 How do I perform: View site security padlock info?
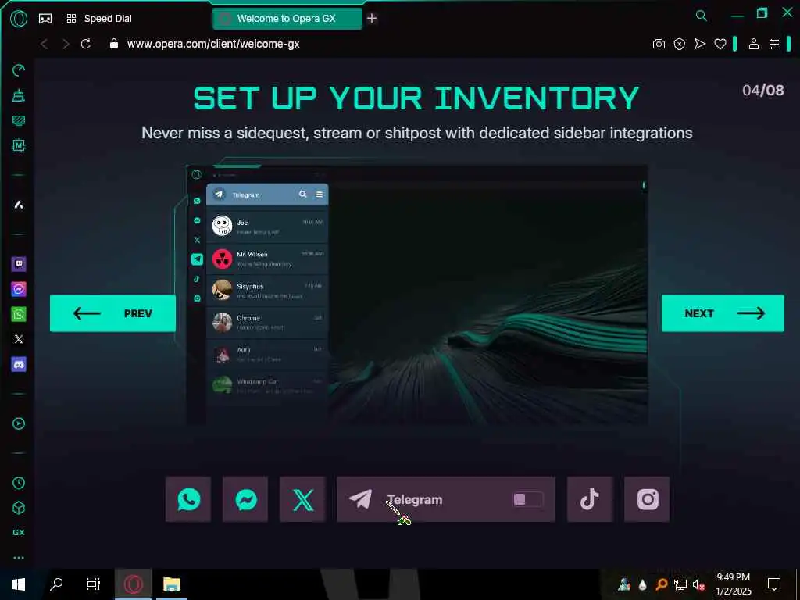114,44
